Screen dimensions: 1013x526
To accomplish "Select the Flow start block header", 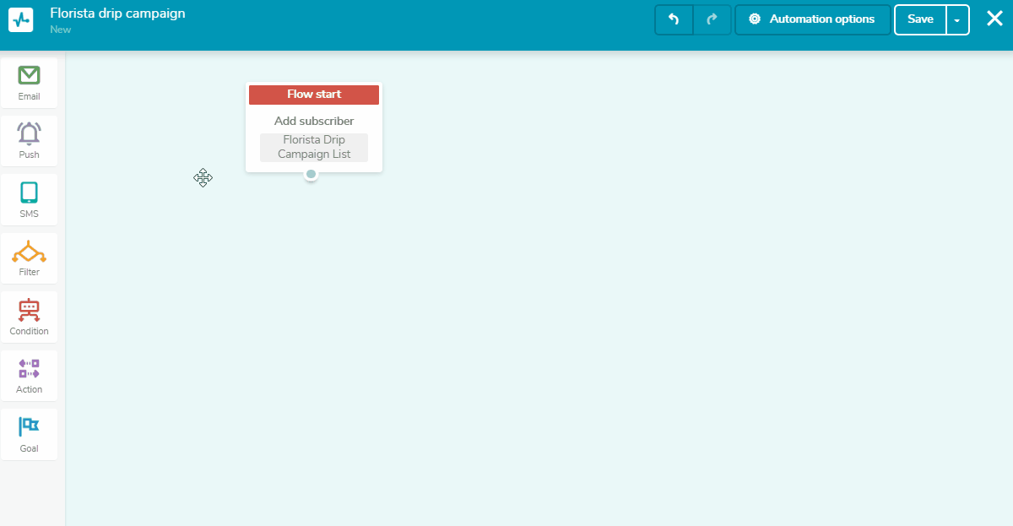I will pyautogui.click(x=314, y=95).
